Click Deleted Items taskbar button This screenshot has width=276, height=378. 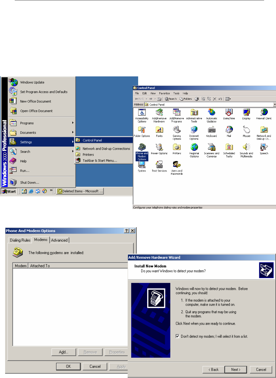[x=80, y=191]
